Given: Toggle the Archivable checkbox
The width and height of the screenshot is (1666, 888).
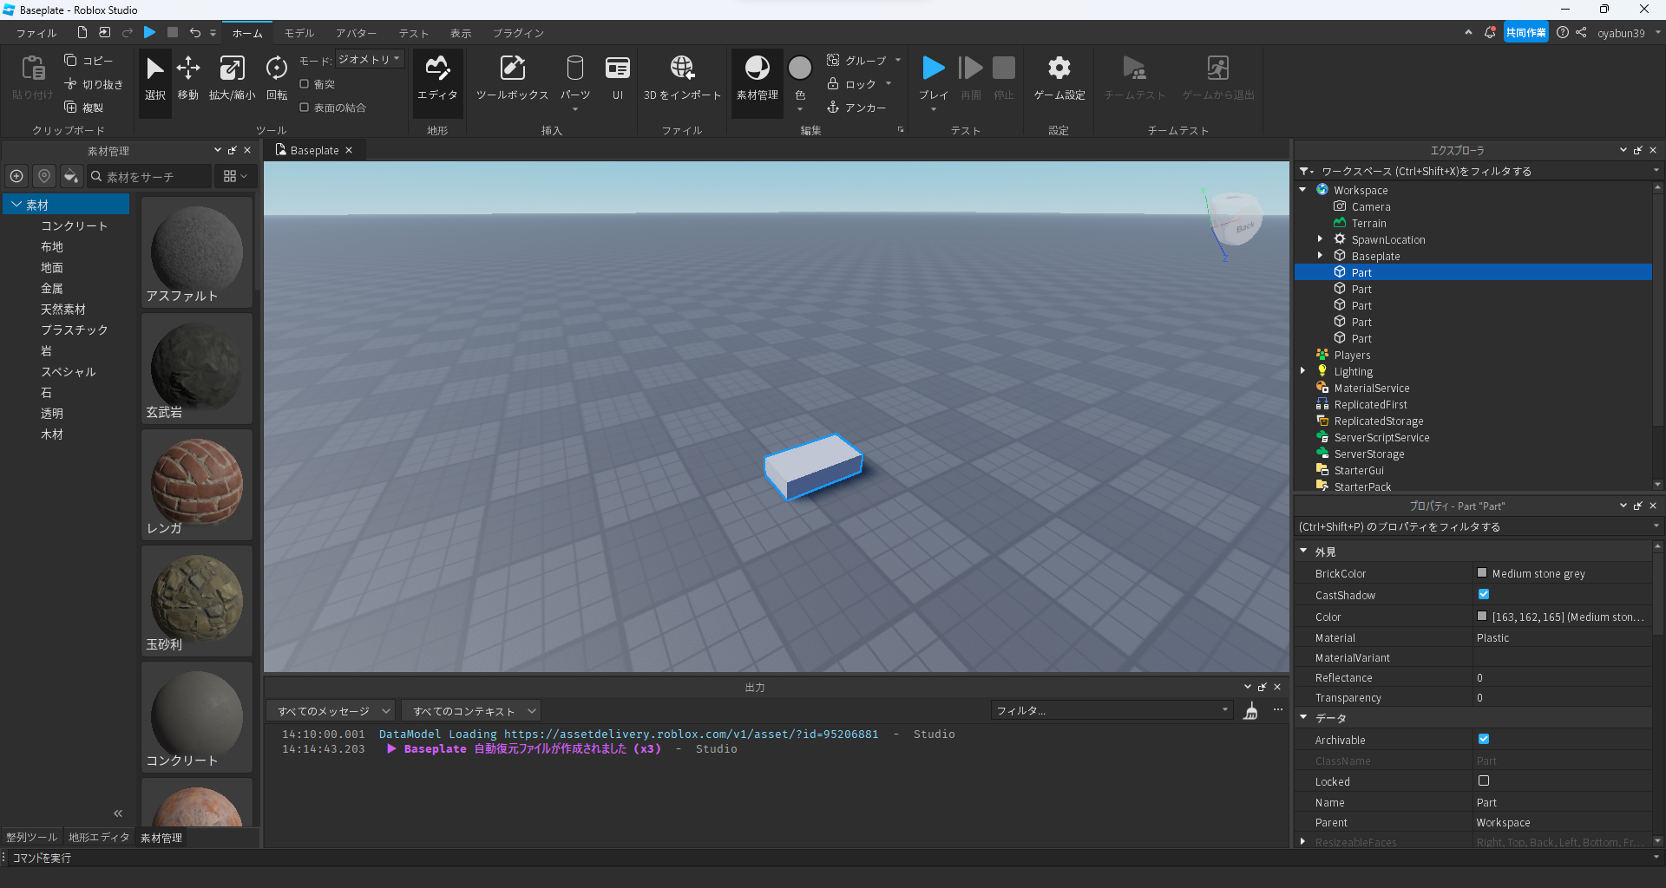Looking at the screenshot, I should point(1484,740).
